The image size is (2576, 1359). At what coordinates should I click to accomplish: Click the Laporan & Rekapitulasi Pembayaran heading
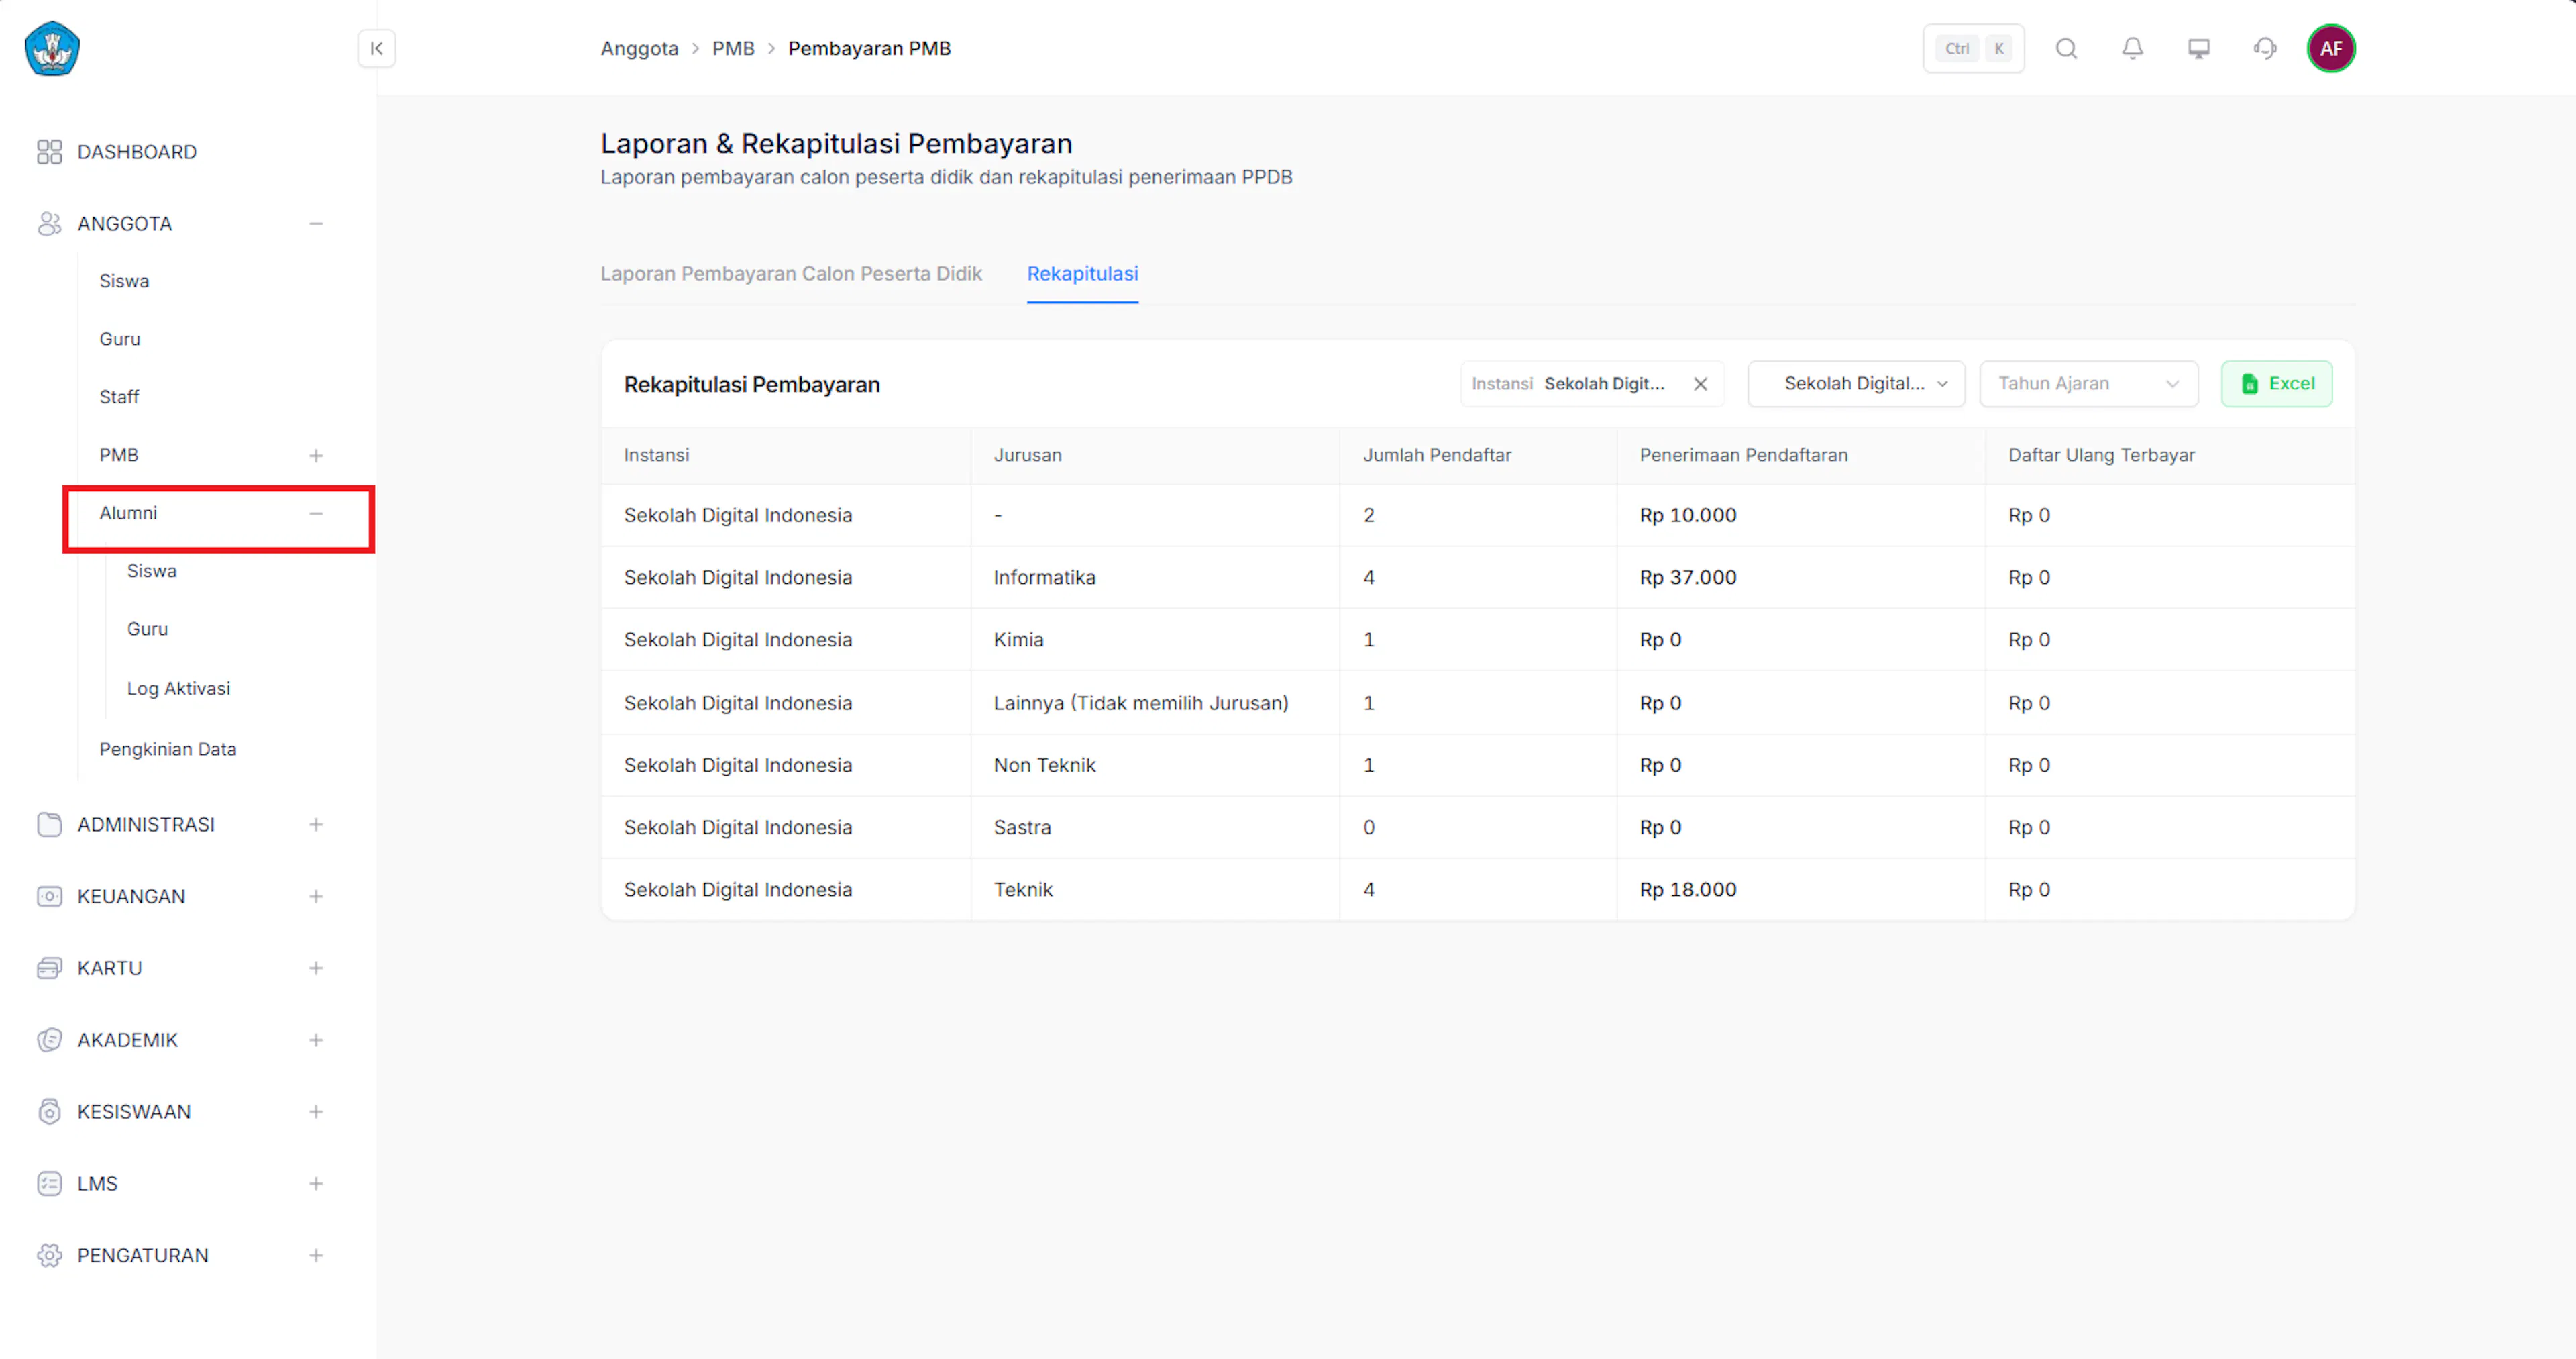point(836,143)
